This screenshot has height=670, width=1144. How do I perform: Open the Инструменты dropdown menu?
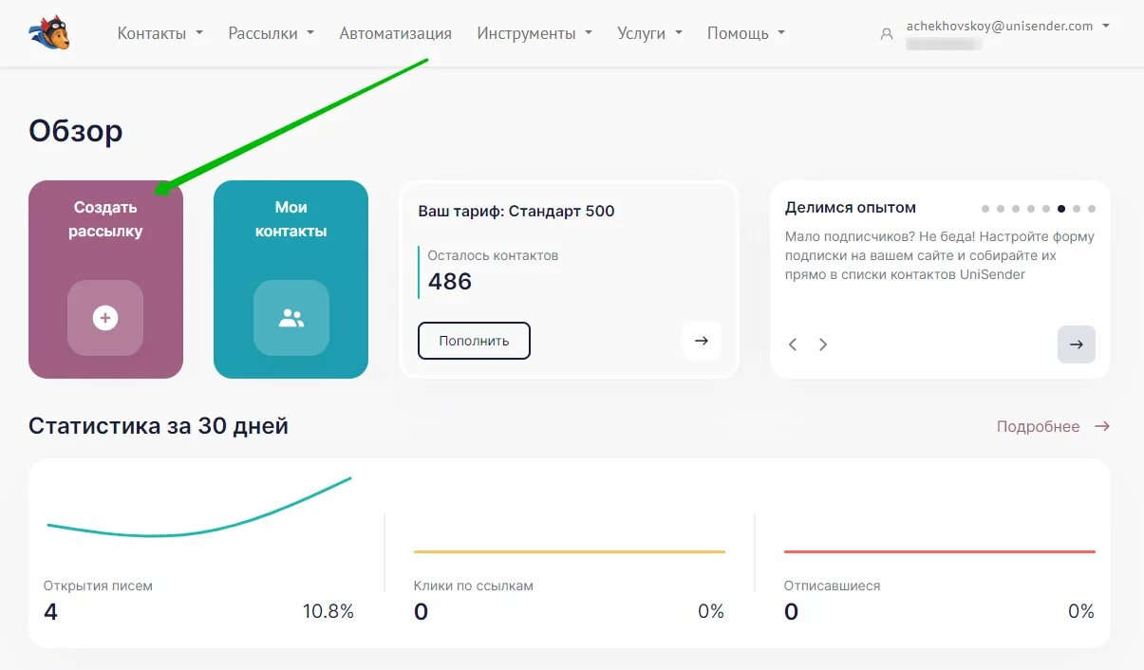point(534,33)
